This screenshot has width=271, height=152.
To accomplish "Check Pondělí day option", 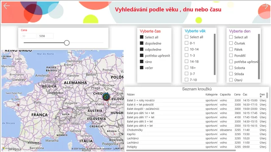I will (231, 55).
